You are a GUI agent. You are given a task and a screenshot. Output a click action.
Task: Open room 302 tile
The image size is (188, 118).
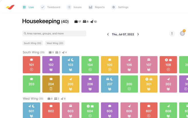click(x=168, y=84)
